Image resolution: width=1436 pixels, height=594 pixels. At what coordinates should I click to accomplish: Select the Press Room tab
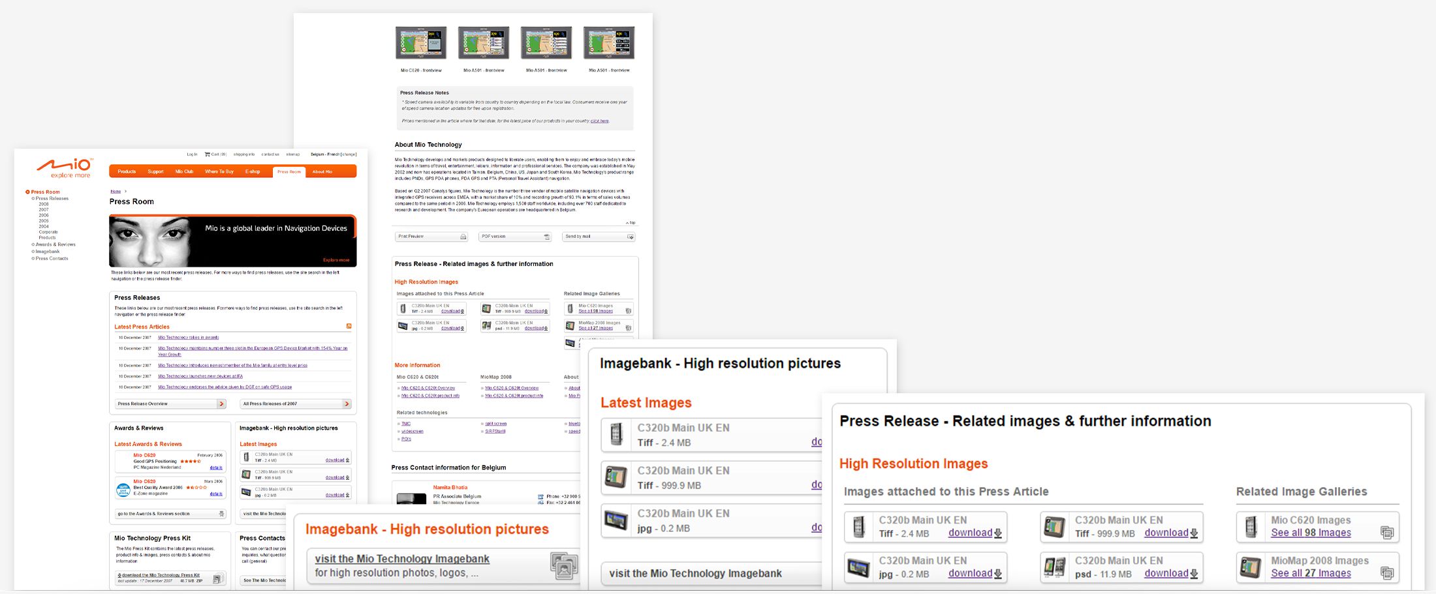[289, 171]
